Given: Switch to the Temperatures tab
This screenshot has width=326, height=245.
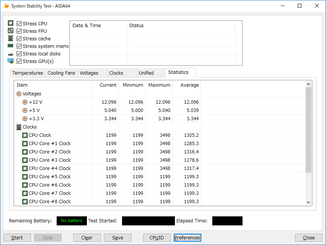Looking at the screenshot, I should click(28, 73).
